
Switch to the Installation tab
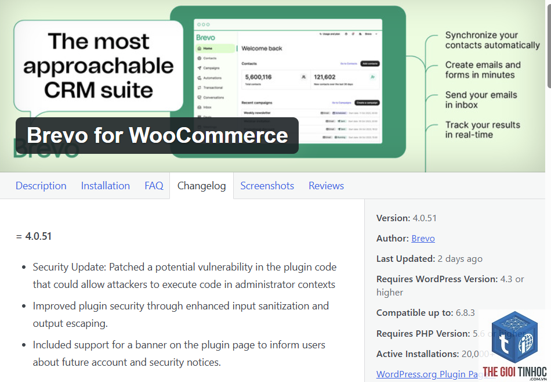[106, 186]
